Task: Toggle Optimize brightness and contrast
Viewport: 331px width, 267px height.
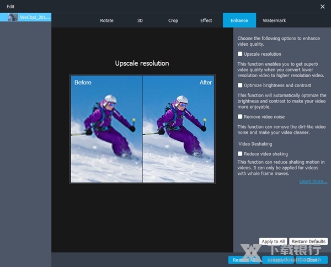Action: 240,86
